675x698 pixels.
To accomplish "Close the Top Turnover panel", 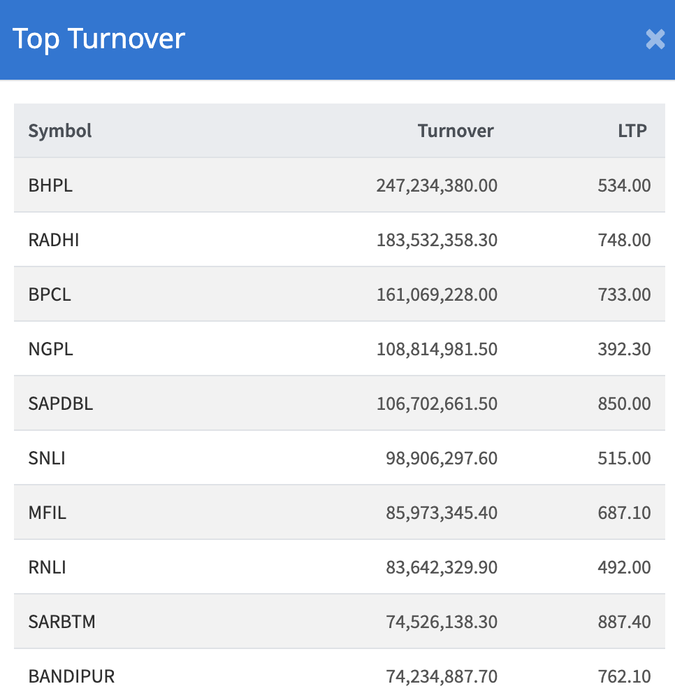I will [x=655, y=39].
